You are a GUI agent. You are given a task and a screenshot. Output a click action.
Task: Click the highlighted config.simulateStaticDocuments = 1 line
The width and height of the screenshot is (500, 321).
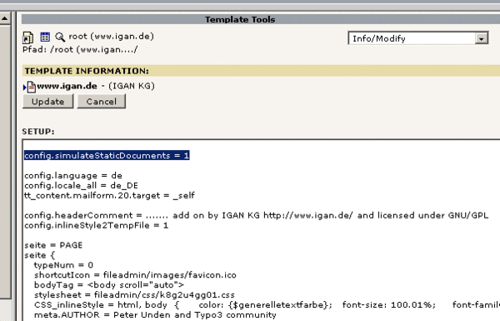pyautogui.click(x=107, y=155)
